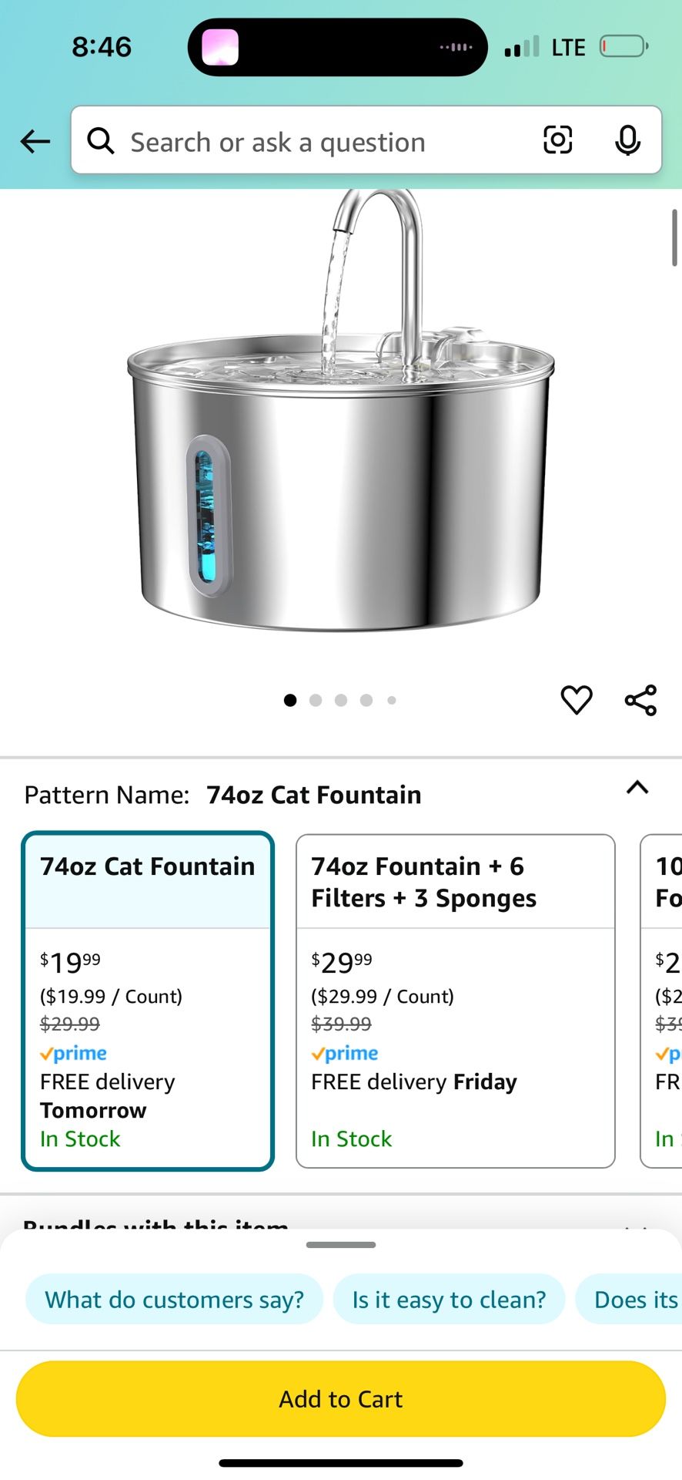The width and height of the screenshot is (682, 1480).
Task: Open camera lens visual search
Action: tap(557, 140)
